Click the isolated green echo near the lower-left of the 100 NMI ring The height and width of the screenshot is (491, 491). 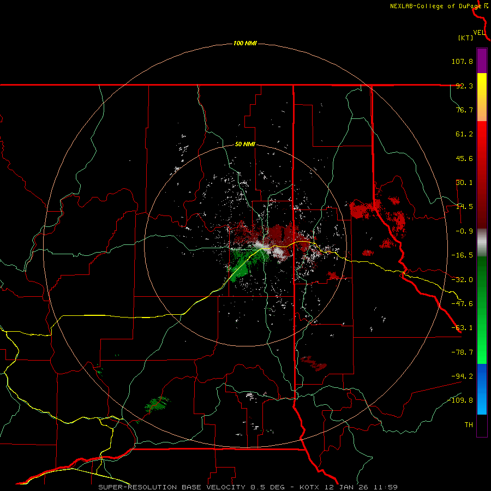(157, 404)
